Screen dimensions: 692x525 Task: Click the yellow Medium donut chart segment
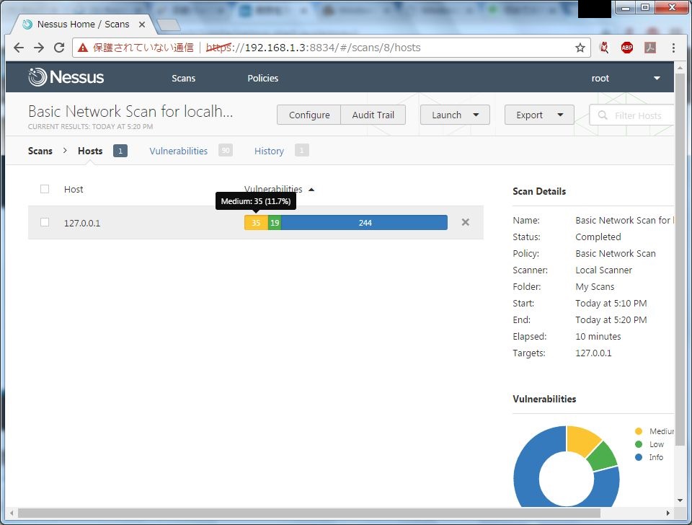pos(582,441)
